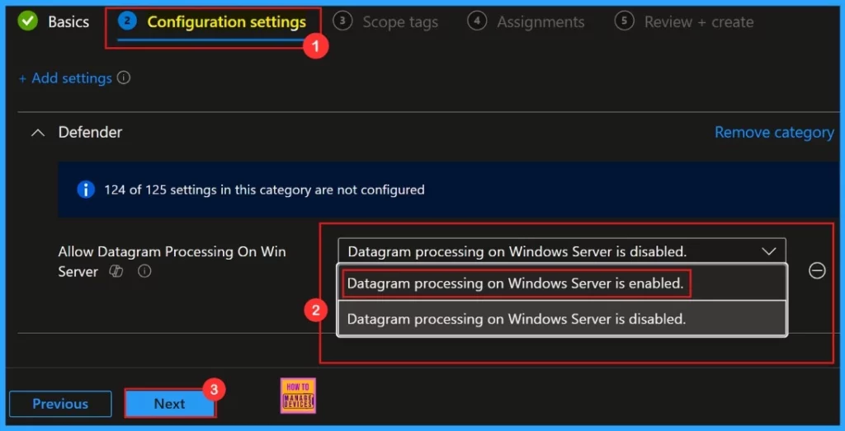Collapse the Defender category chevron
This screenshot has height=431, width=845.
(38, 133)
